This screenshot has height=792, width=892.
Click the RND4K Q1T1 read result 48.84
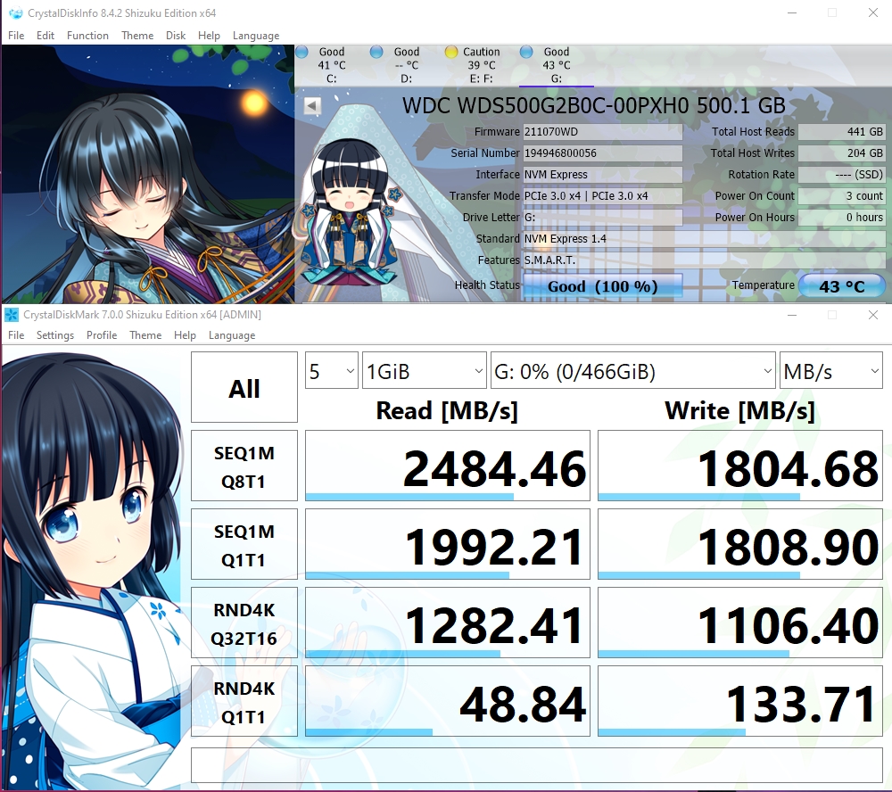448,702
